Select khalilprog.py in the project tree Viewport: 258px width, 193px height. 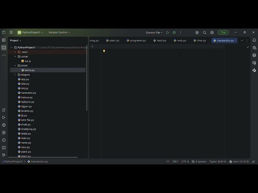pos(27,129)
